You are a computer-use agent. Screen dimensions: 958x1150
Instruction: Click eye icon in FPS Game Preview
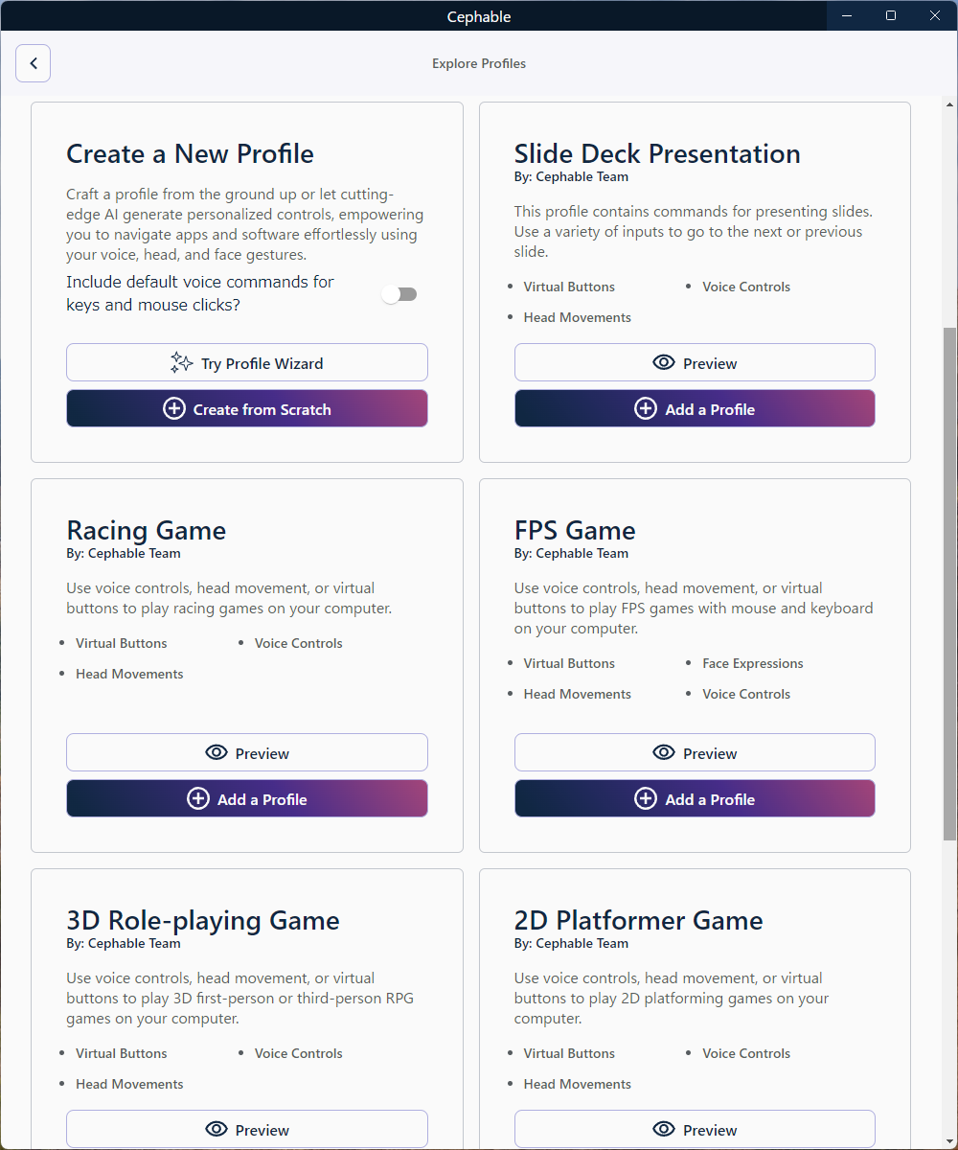(x=663, y=752)
